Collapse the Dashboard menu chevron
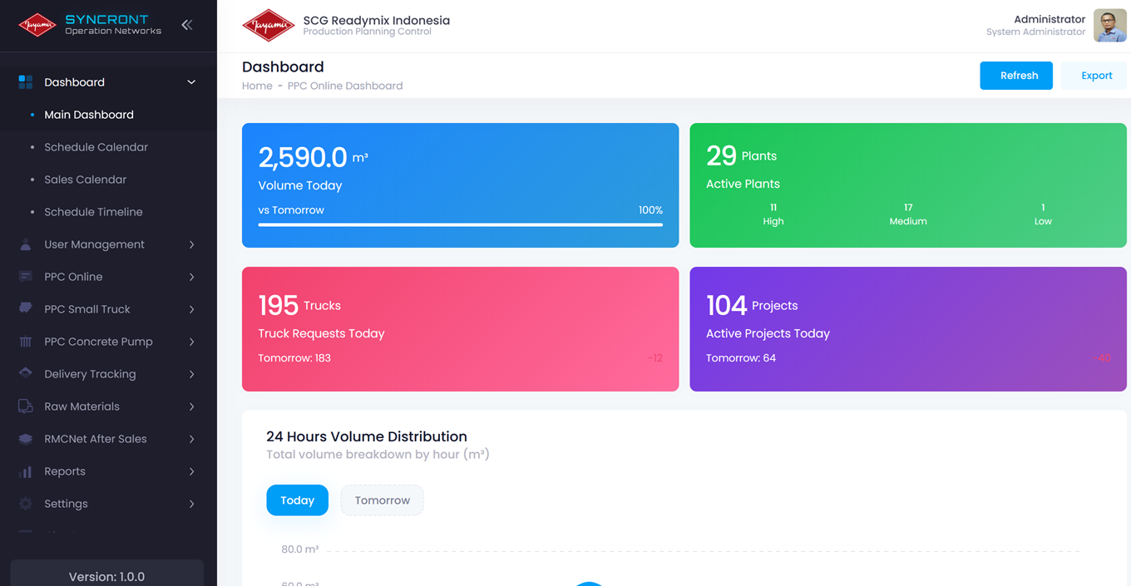This screenshot has height=586, width=1131. point(191,82)
